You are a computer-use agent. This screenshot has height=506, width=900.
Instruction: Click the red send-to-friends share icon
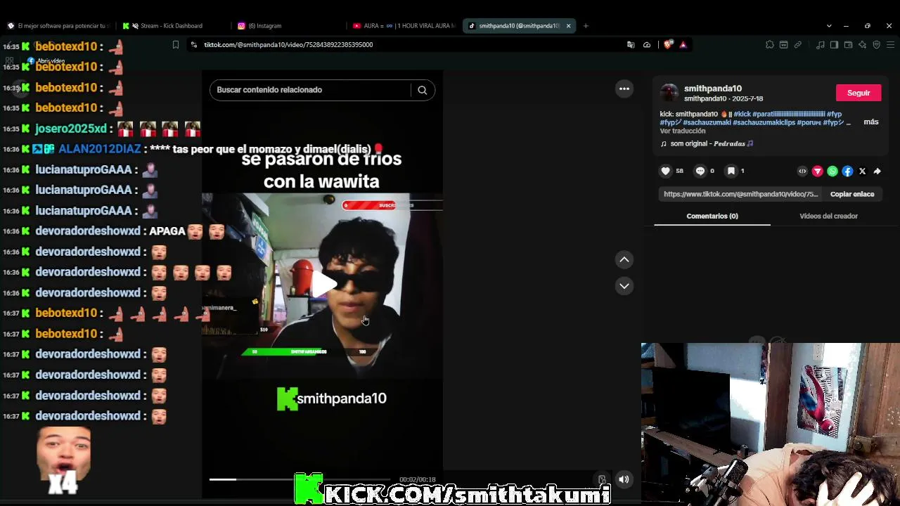817,171
